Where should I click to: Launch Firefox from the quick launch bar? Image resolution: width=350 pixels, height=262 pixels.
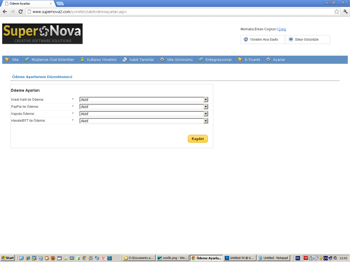click(53, 258)
